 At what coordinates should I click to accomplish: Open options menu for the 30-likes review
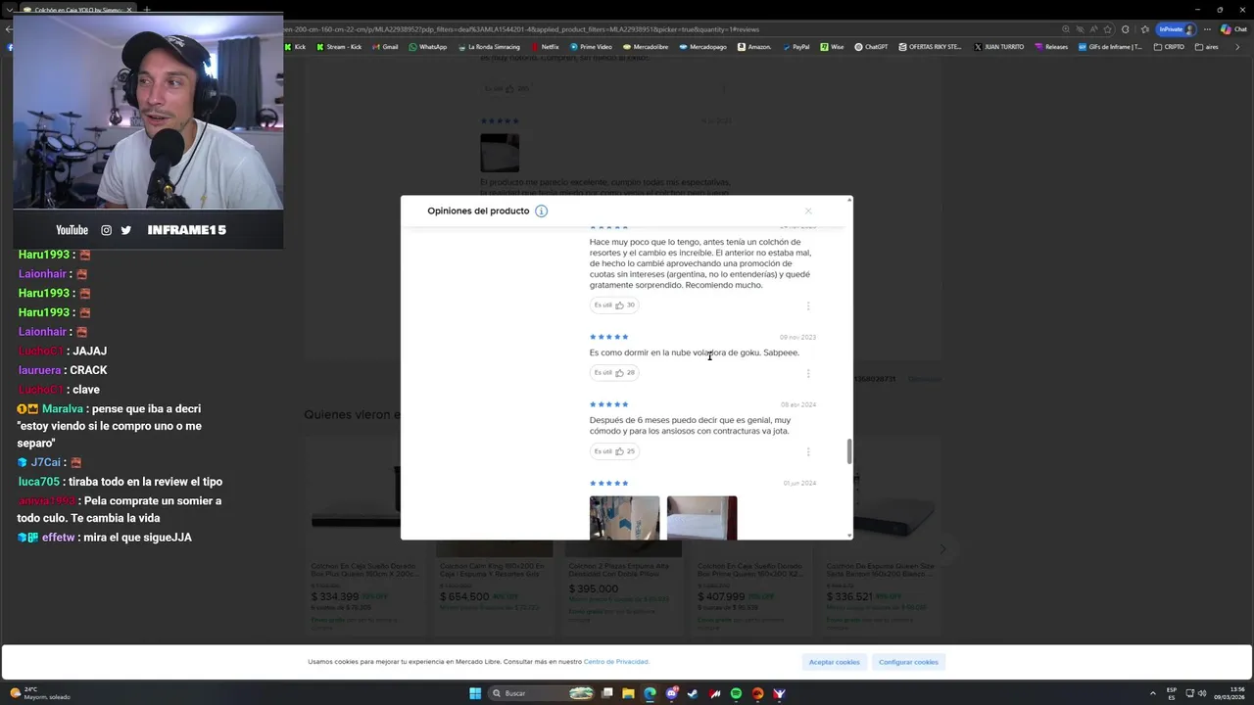point(808,305)
